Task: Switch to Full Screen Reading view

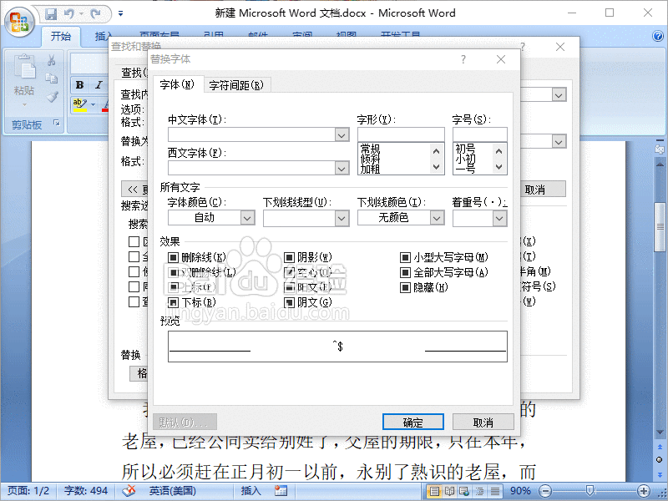Action: click(x=449, y=491)
